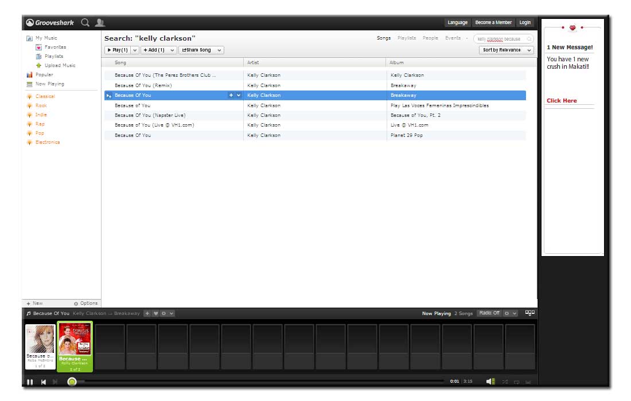
Task: Click the Login button
Action: click(x=525, y=22)
